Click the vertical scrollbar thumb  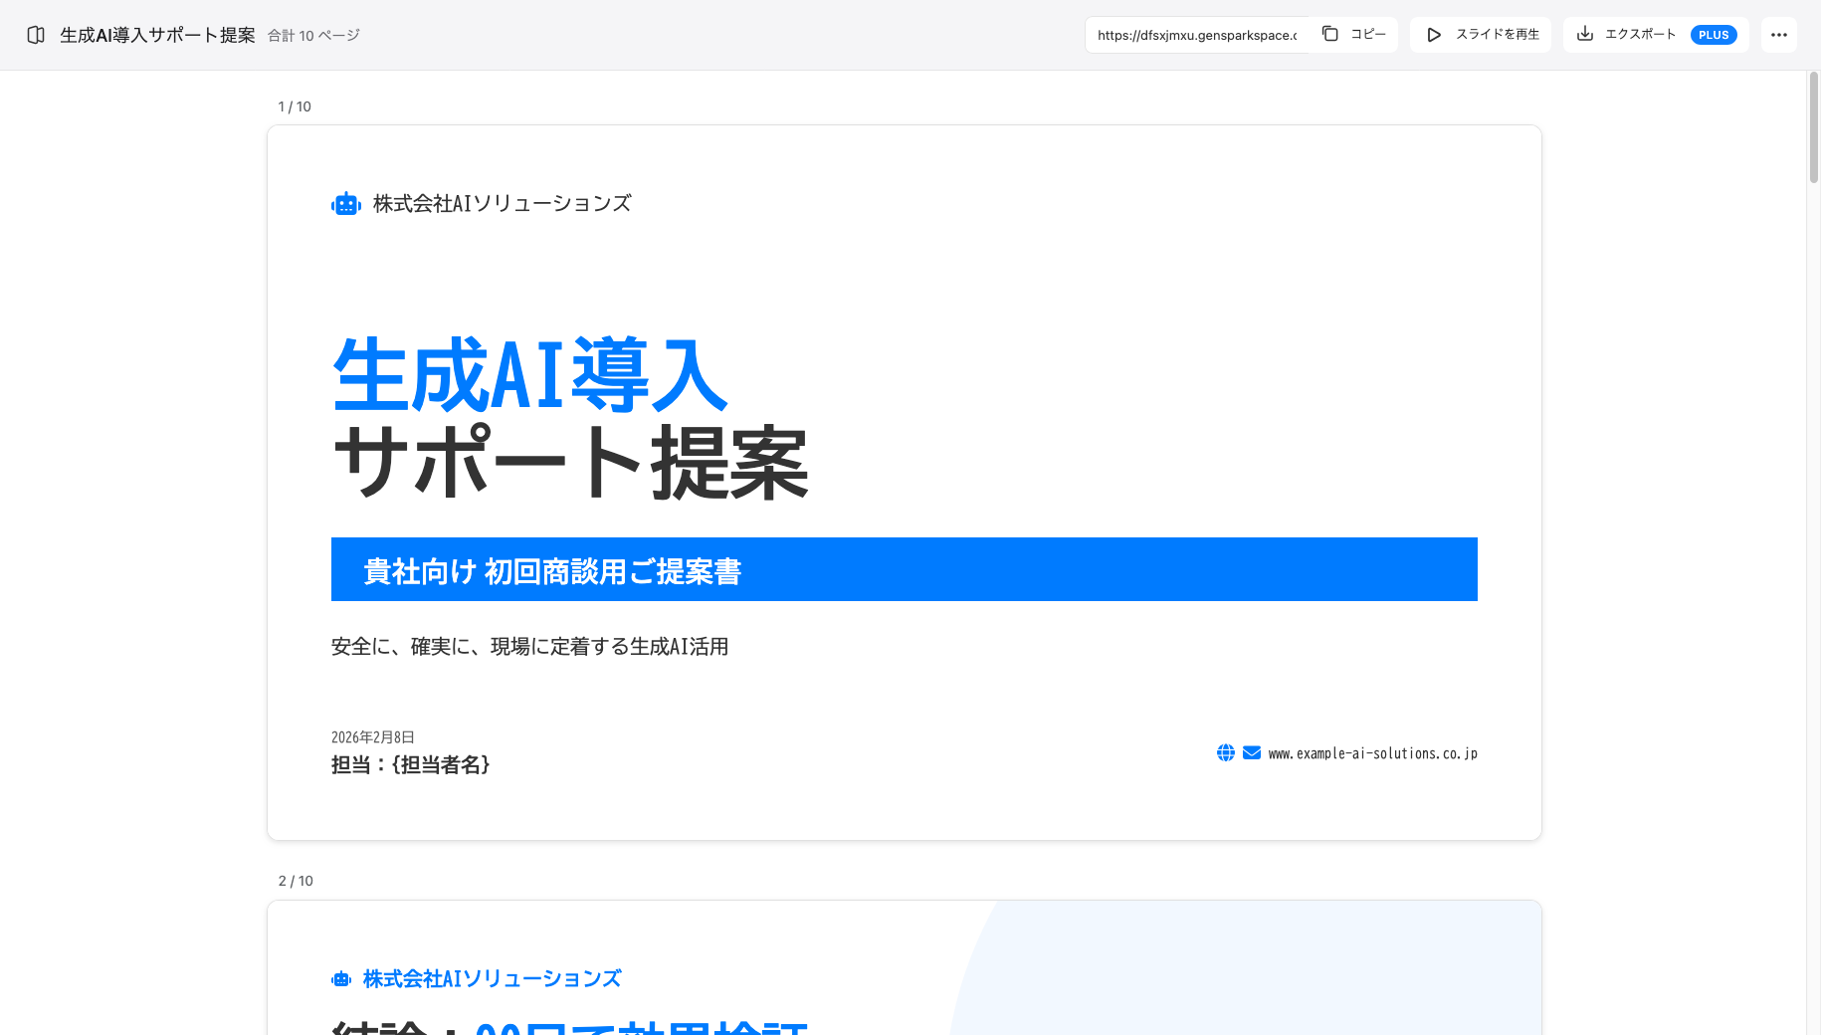[1813, 126]
